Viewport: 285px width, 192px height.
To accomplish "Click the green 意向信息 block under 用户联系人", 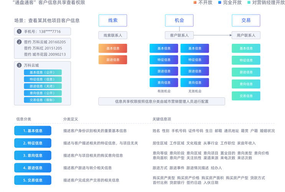I will point(246,84).
